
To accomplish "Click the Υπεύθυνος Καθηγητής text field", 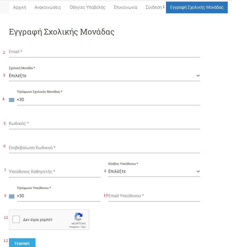I will click(x=55, y=171).
